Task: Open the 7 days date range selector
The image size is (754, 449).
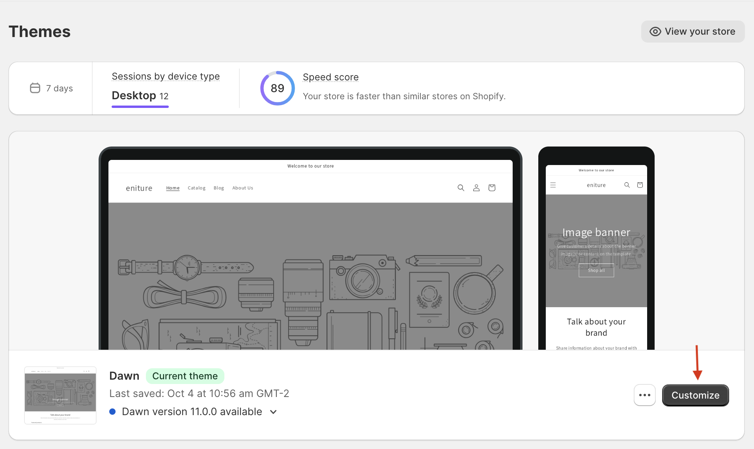Action: pos(51,88)
